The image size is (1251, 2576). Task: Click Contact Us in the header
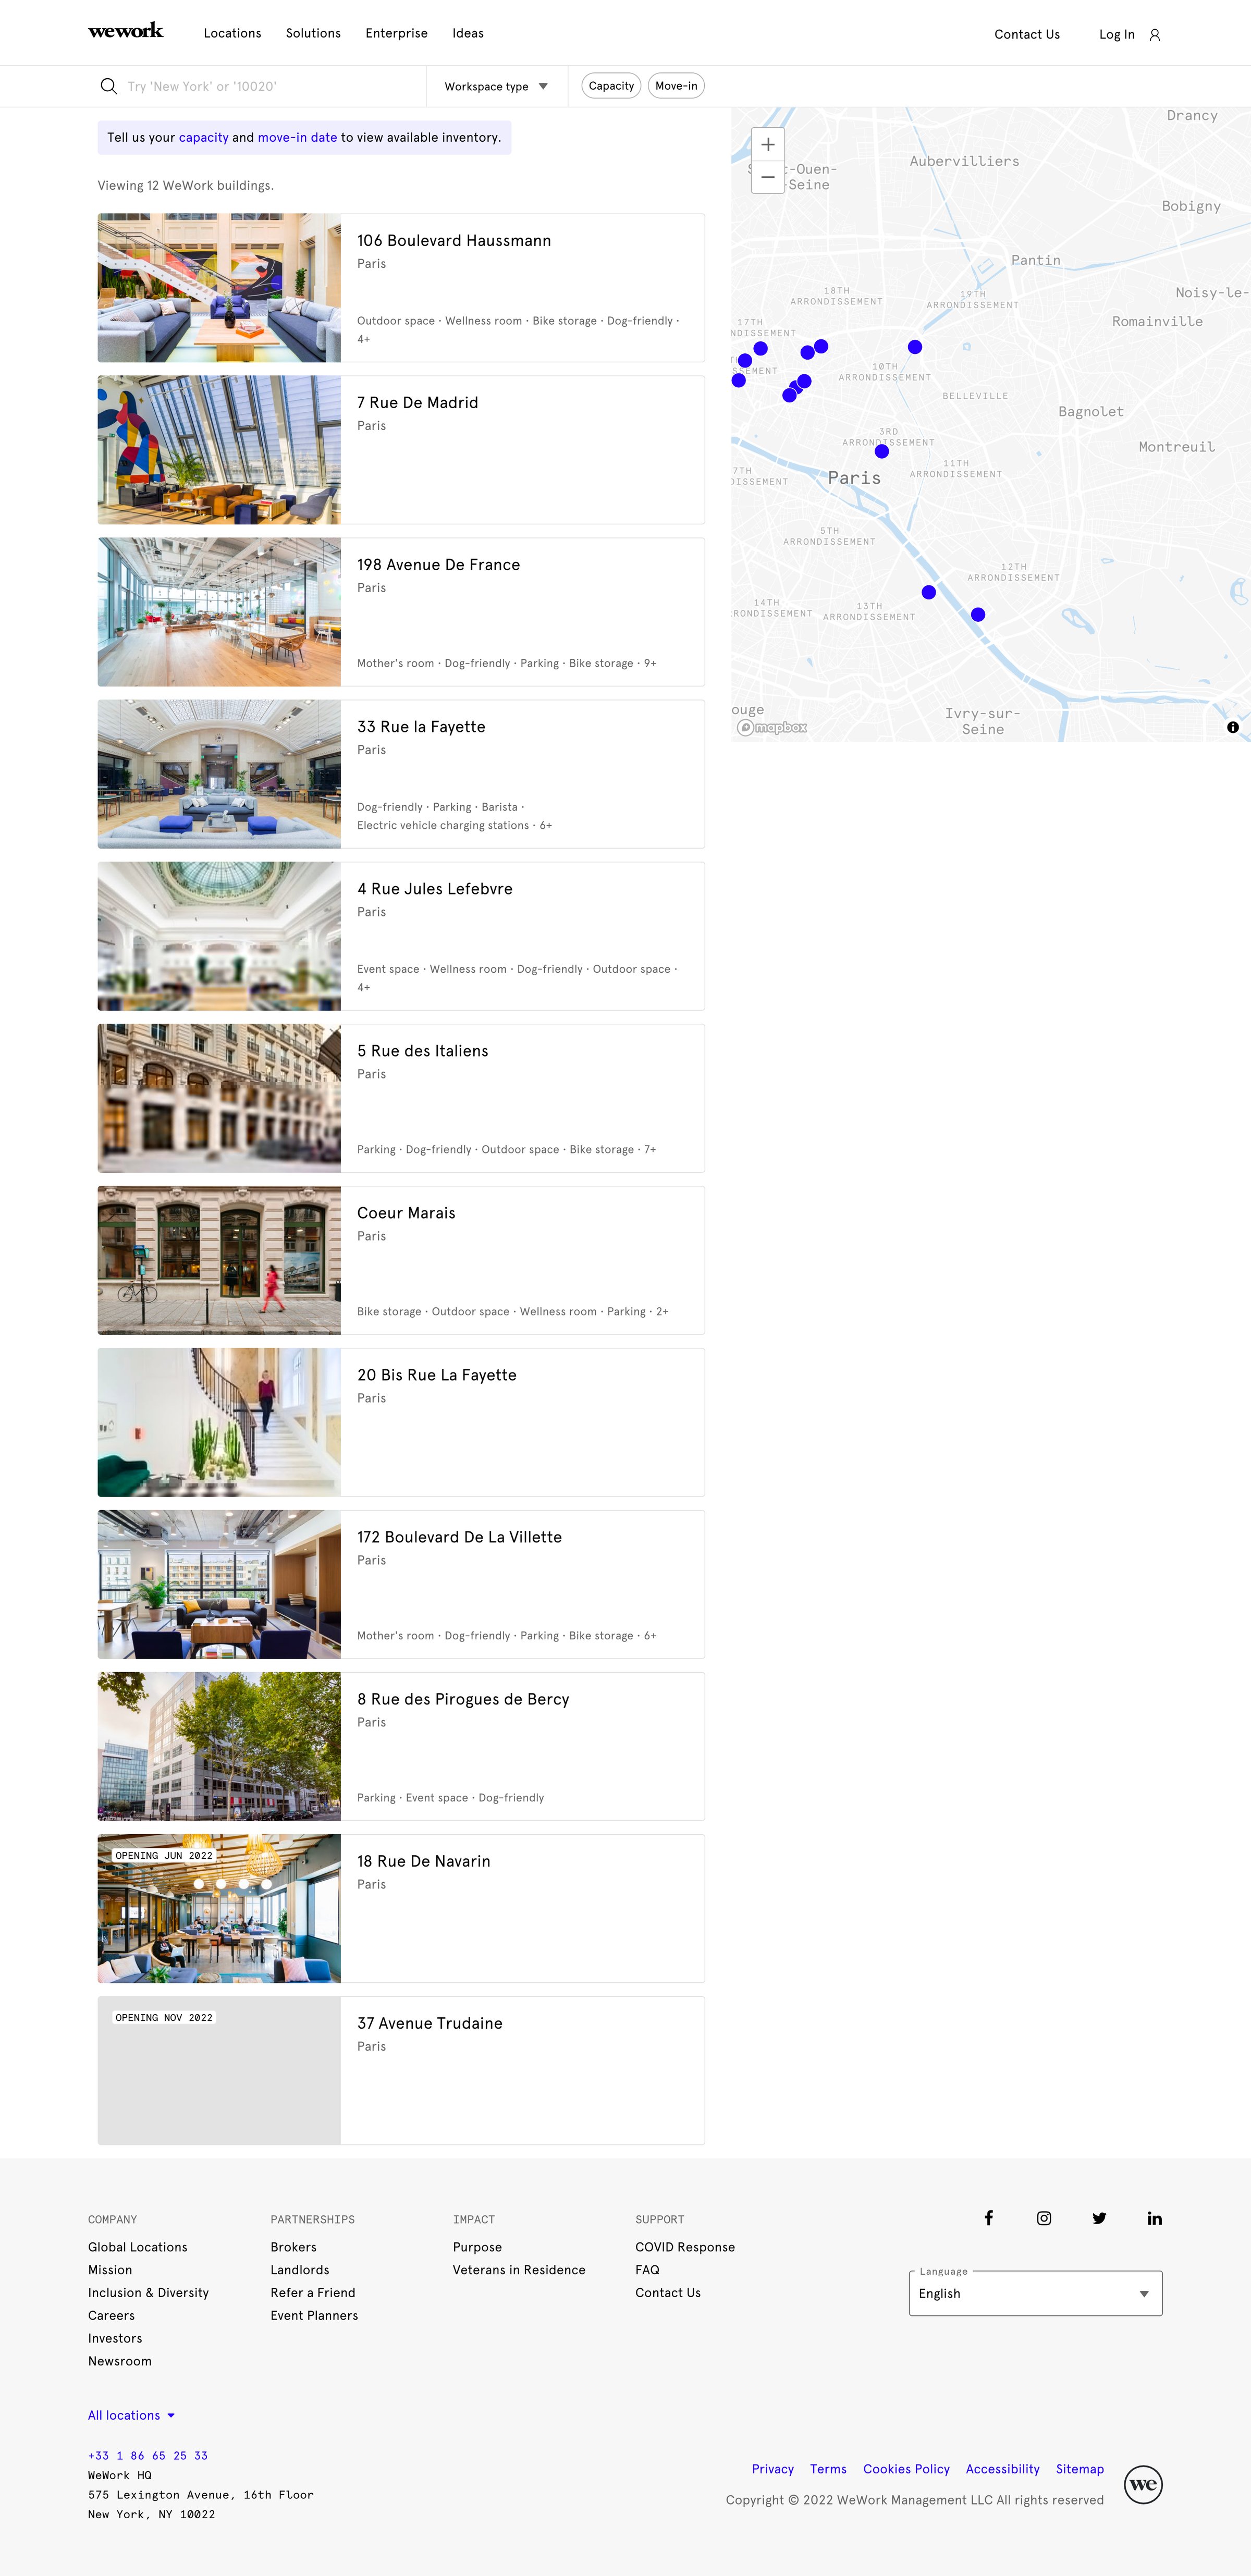[x=1027, y=34]
